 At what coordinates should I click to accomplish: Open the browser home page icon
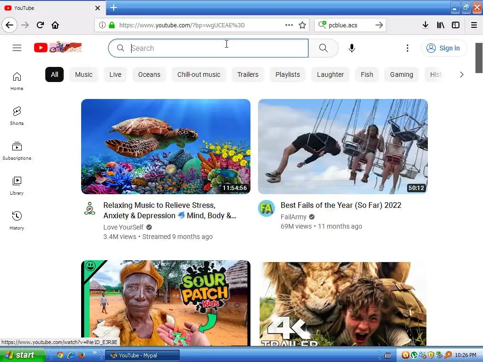click(55, 25)
